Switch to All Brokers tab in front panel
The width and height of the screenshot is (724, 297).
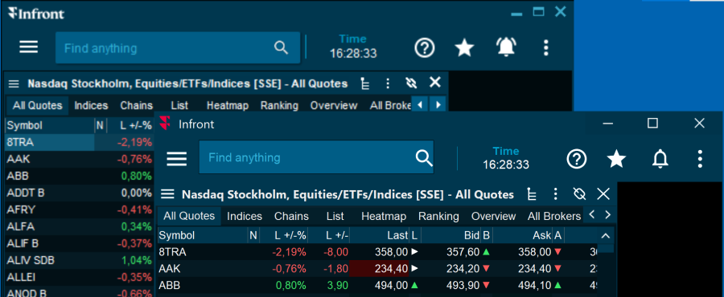554,216
